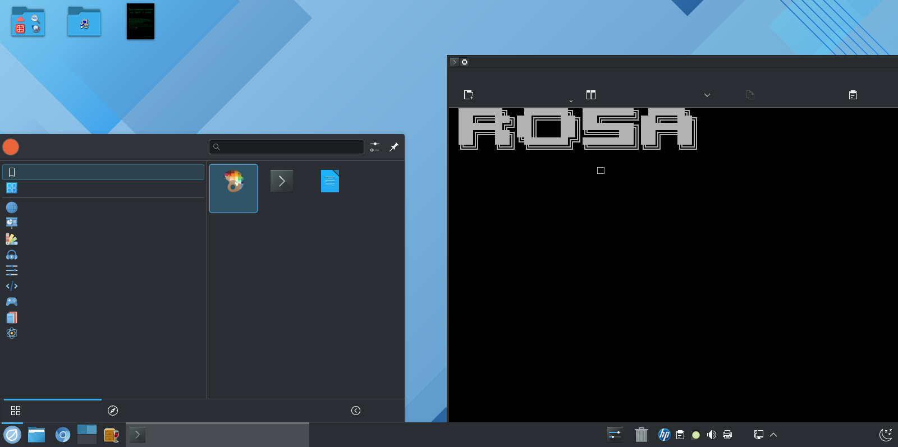Open the Graphics category with color swatches icon
The width and height of the screenshot is (898, 447).
[x=12, y=239]
